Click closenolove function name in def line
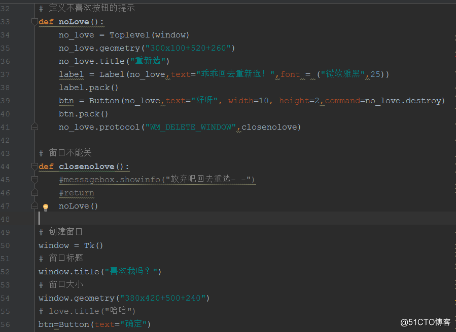Viewport: 456px width, 332px height. 86,167
